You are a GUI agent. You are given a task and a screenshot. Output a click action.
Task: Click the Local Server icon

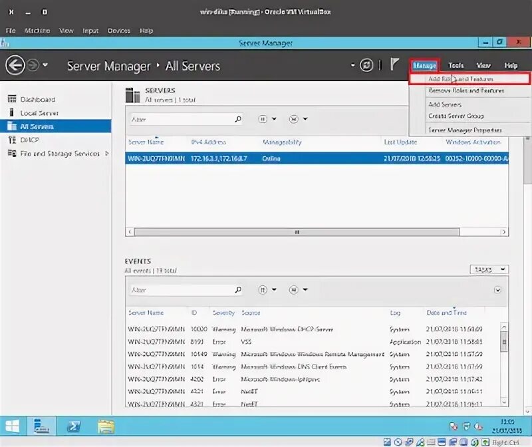[11, 112]
